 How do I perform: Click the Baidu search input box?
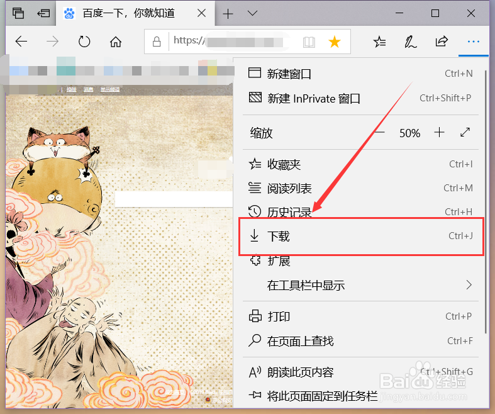[x=174, y=199]
